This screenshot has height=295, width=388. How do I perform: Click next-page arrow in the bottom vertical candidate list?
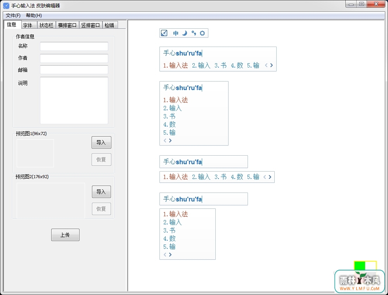click(170, 254)
